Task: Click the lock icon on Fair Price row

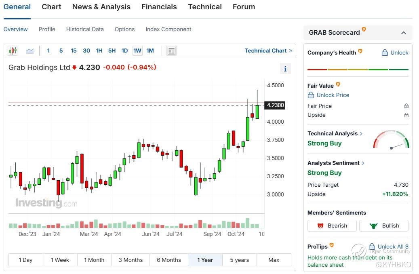Action: coord(406,106)
